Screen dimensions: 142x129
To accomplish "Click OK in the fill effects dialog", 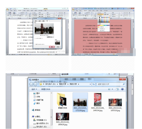I will click(x=52, y=47).
